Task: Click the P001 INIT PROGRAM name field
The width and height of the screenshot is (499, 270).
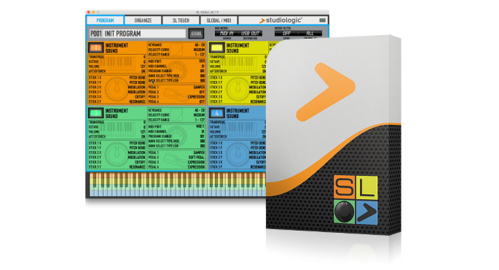Action: pyautogui.click(x=137, y=34)
